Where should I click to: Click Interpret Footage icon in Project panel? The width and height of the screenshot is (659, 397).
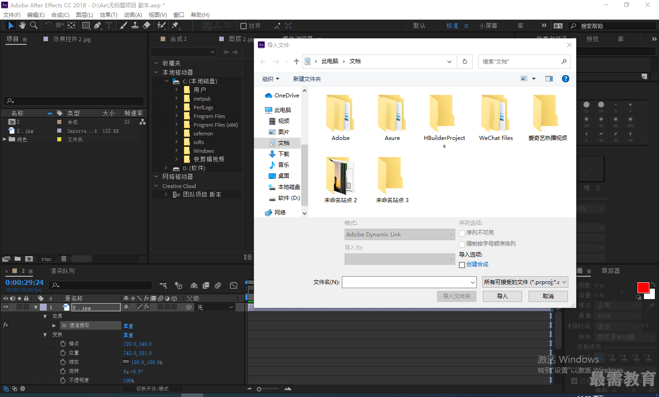(x=6, y=259)
